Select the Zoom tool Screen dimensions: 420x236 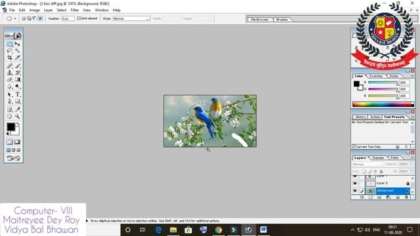click(18, 117)
